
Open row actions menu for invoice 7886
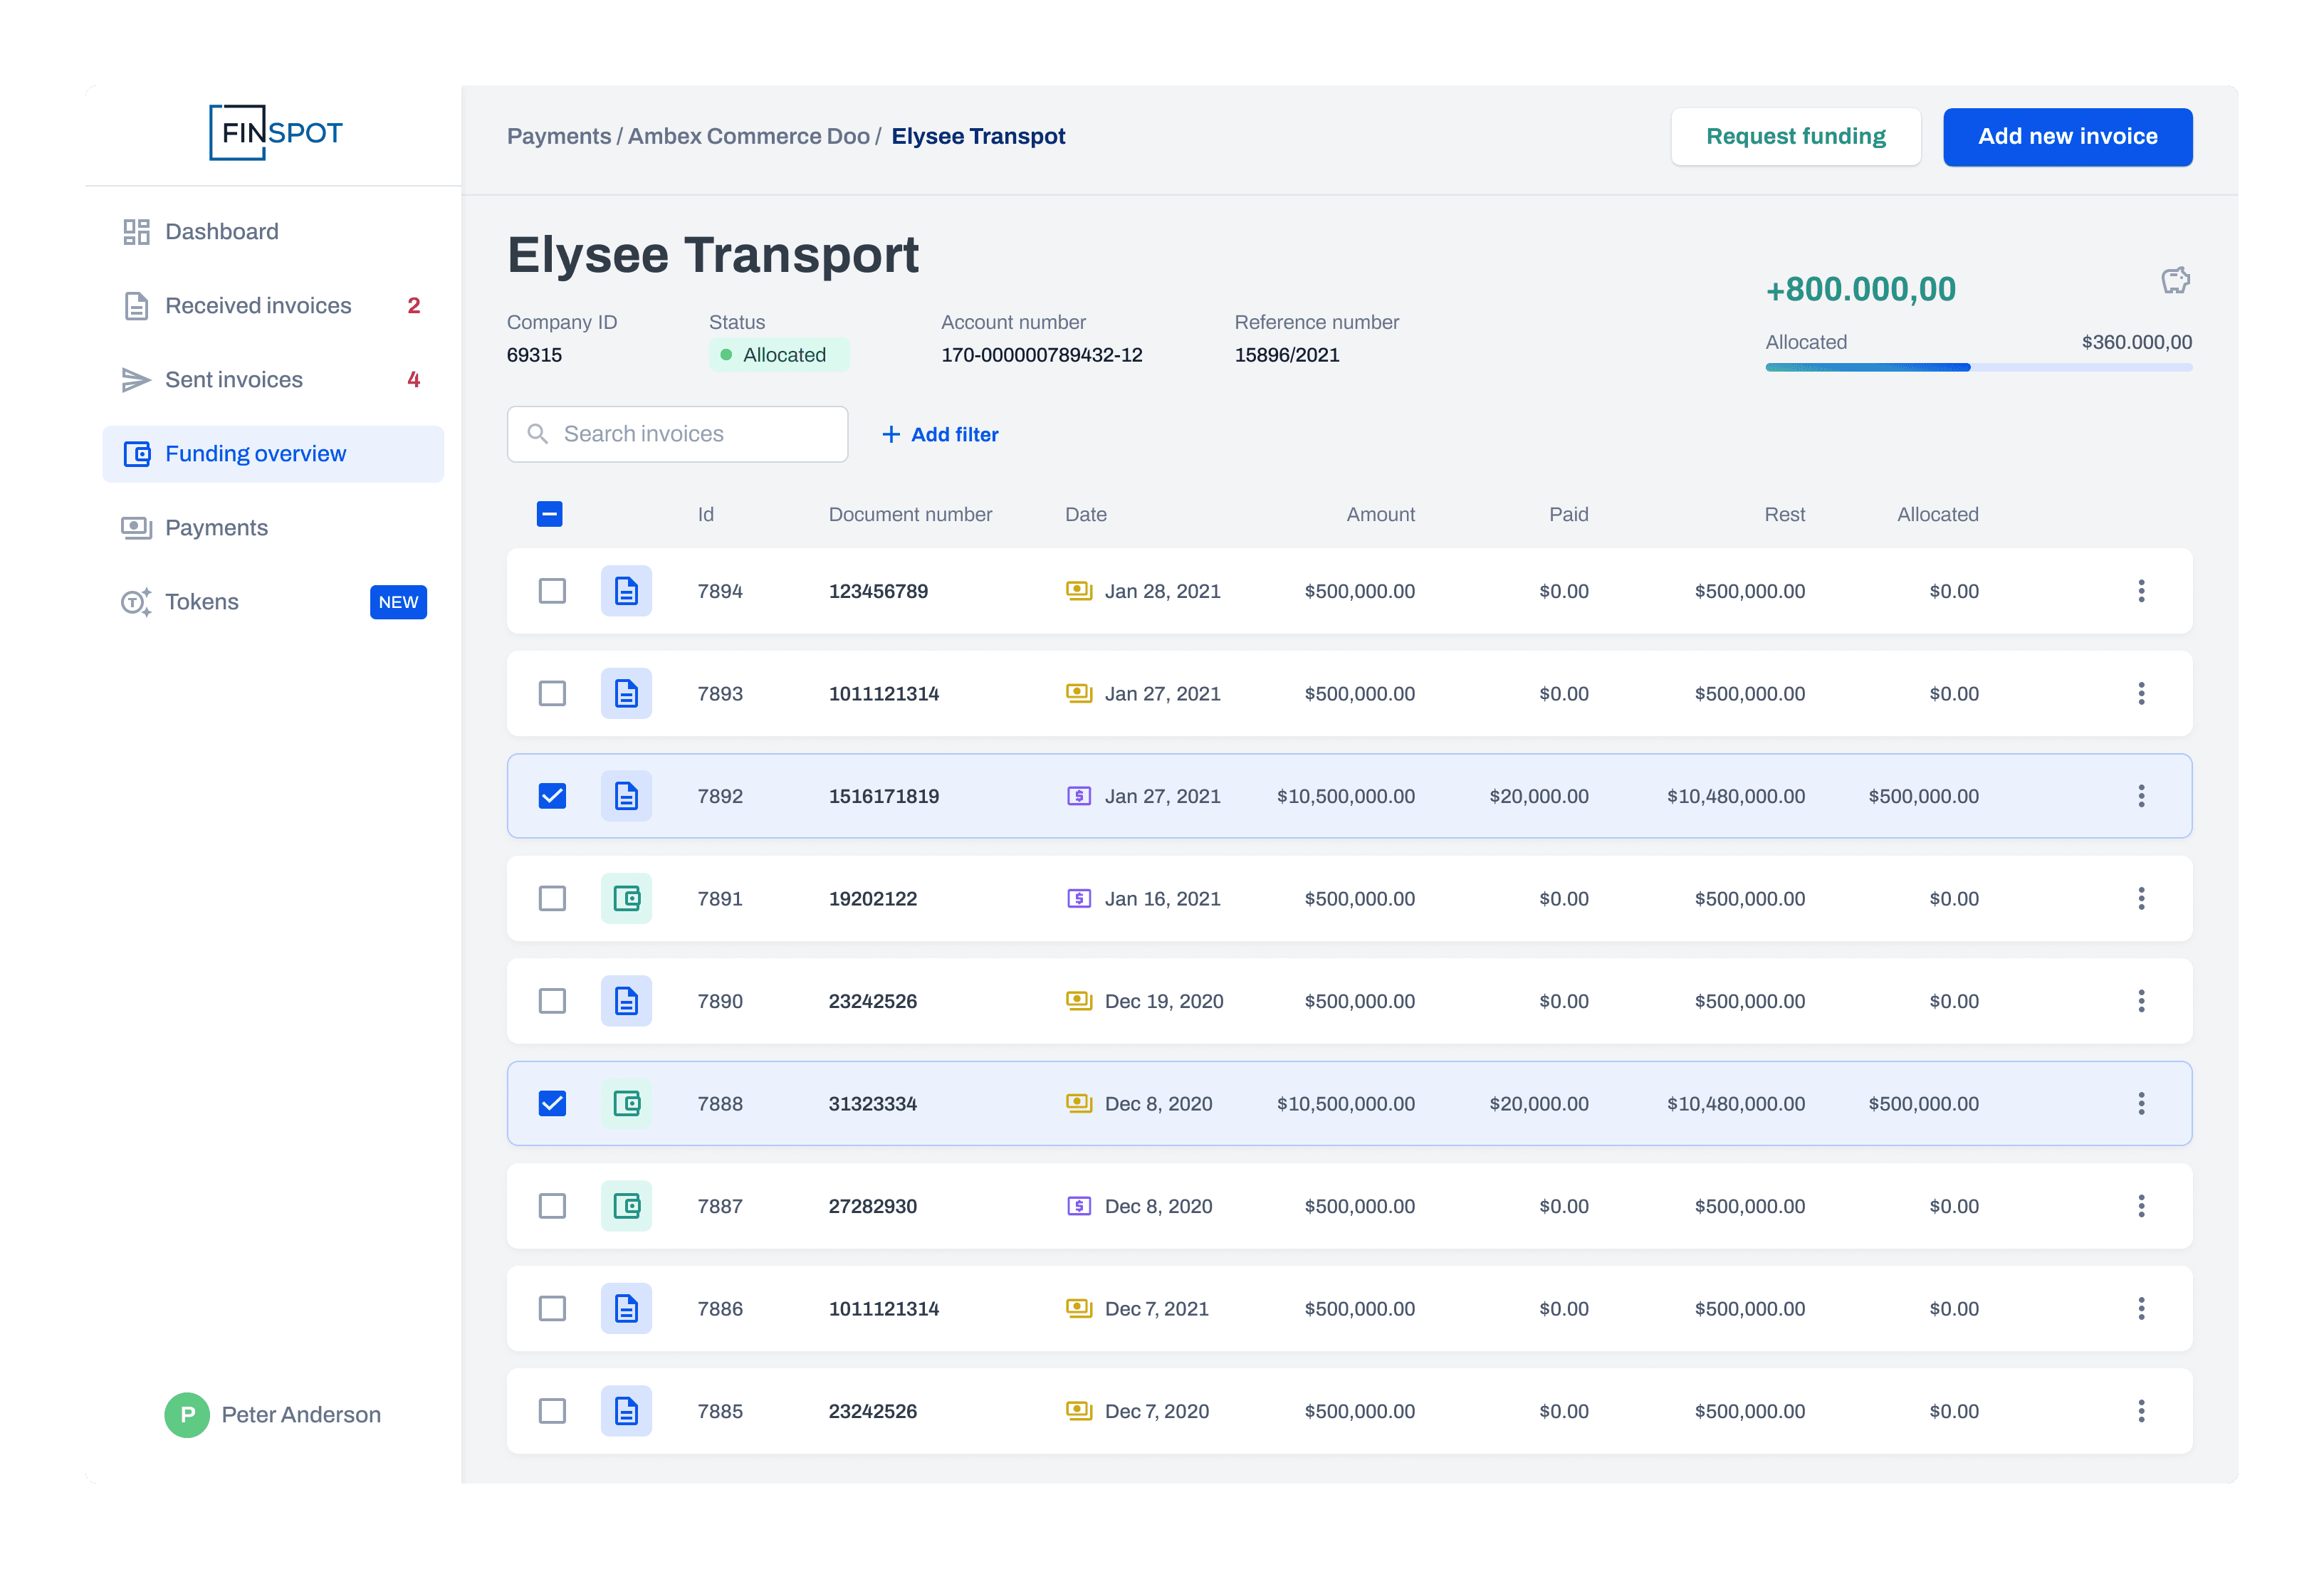click(2141, 1308)
